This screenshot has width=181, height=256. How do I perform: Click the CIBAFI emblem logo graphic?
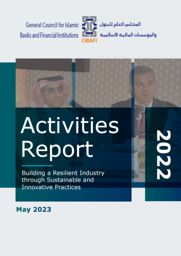coord(89,27)
